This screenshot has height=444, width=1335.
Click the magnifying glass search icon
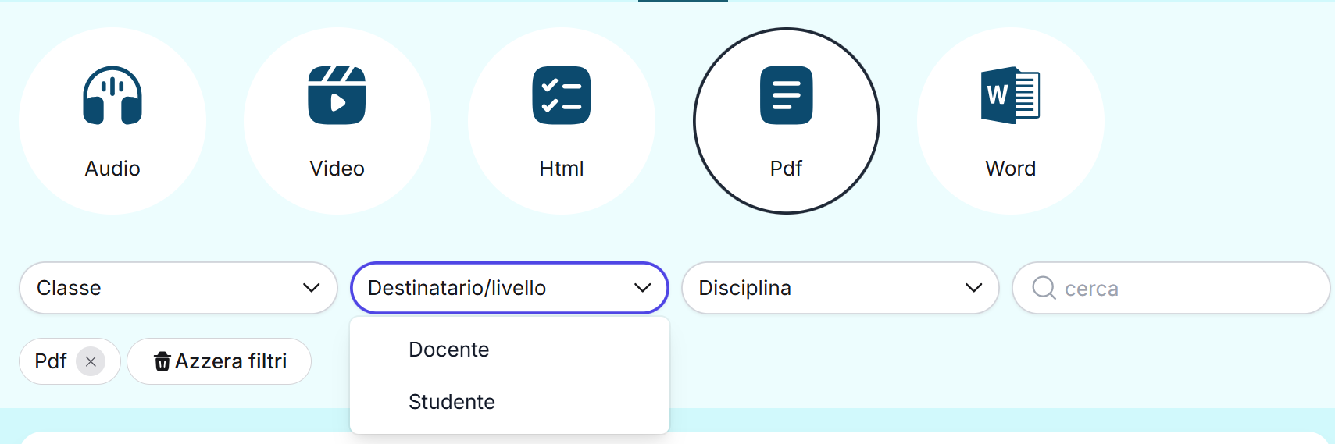(x=1044, y=288)
